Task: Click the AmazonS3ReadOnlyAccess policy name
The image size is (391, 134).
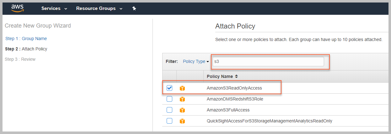Action: pos(234,88)
